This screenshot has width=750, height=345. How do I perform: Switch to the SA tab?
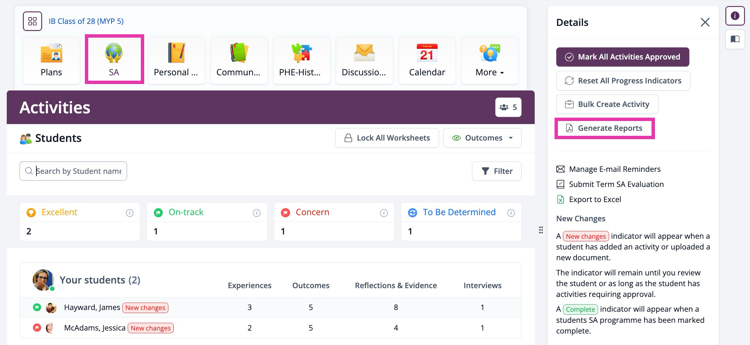(x=114, y=59)
